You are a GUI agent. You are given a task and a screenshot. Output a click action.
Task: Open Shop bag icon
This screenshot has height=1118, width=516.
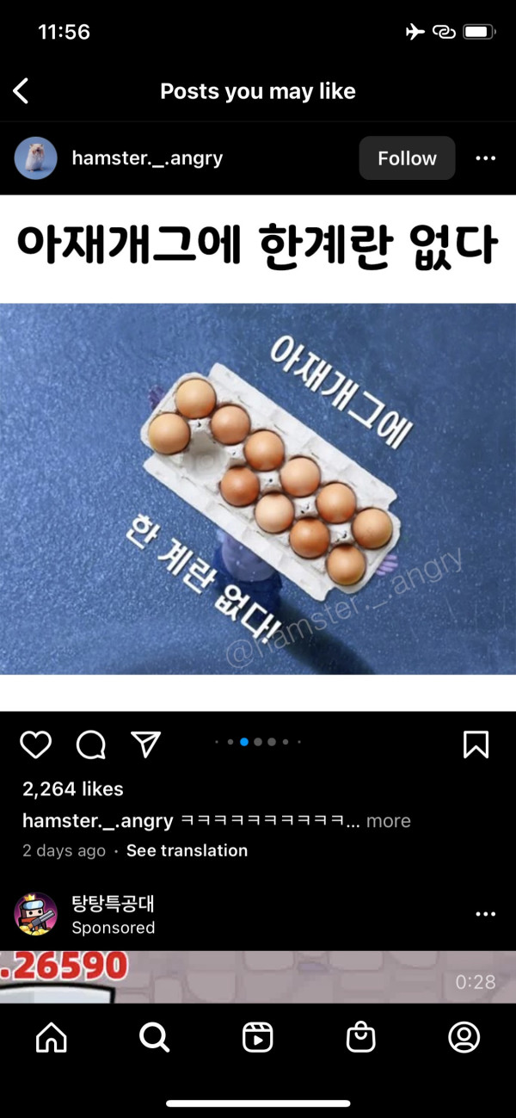pos(361,1038)
